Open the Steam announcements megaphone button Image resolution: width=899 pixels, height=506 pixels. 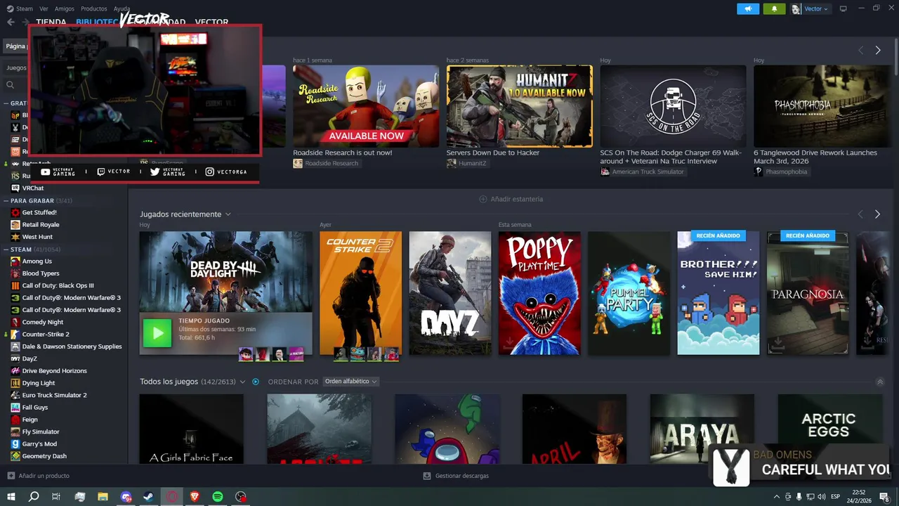coord(748,8)
